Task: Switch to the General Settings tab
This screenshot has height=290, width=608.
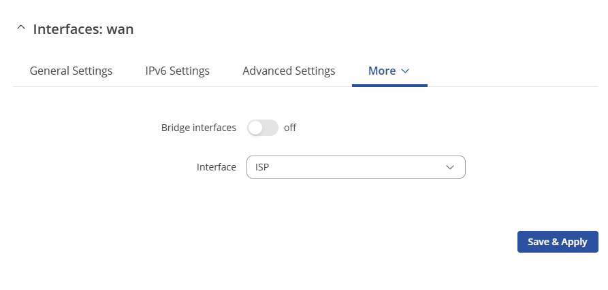Action: tap(71, 71)
